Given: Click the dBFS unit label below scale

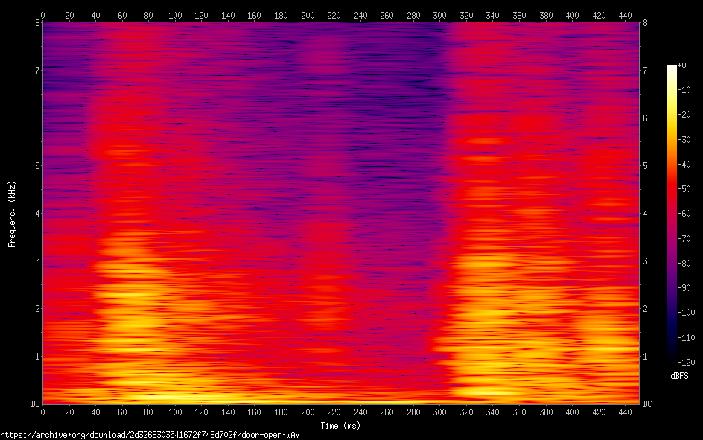Looking at the screenshot, I should (x=679, y=374).
